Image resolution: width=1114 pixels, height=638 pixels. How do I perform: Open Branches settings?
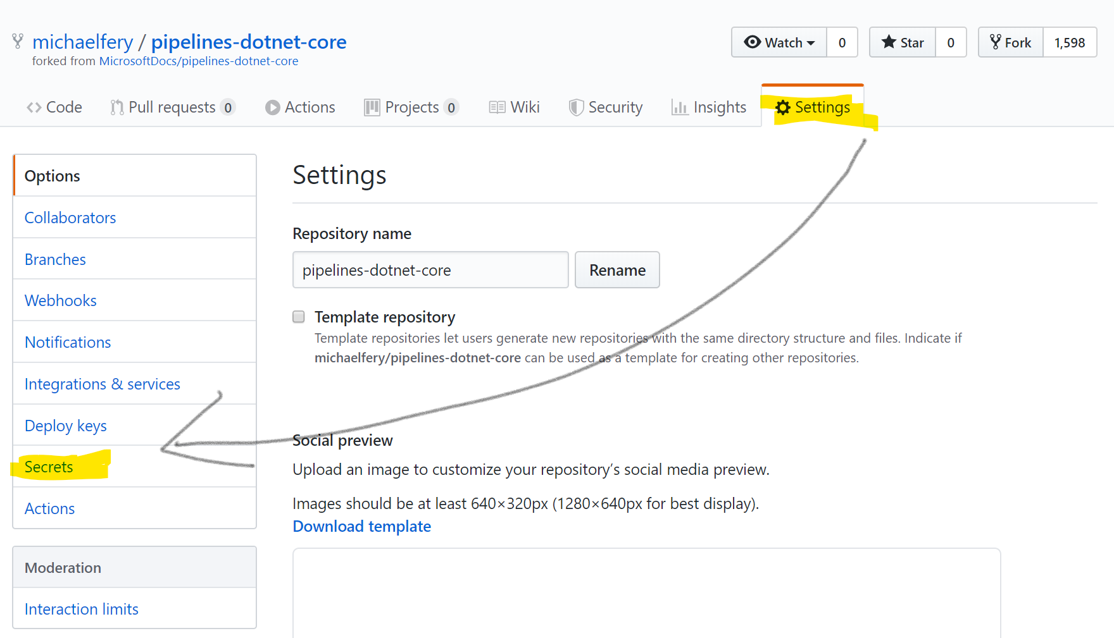[x=135, y=259]
